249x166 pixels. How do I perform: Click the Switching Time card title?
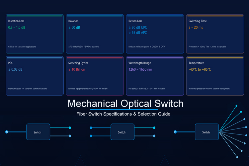tap(198, 21)
